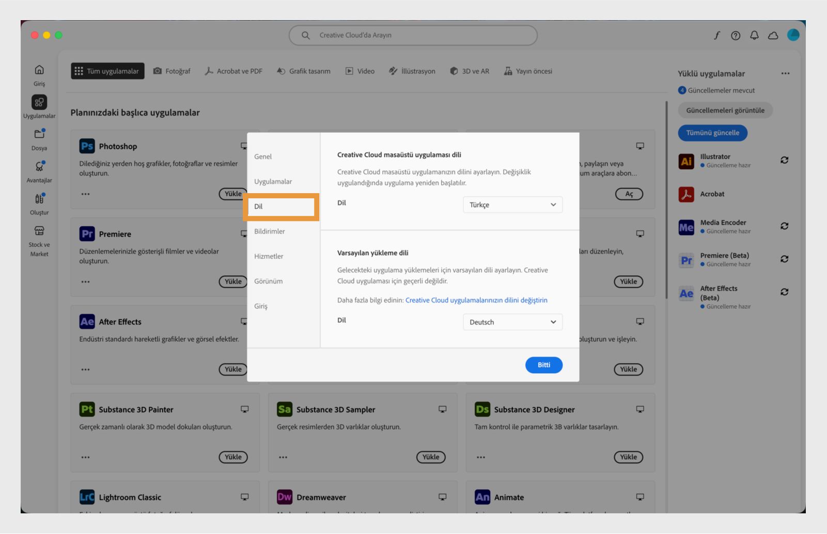Switch to İllüstrasyon category
827x534 pixels.
(412, 71)
